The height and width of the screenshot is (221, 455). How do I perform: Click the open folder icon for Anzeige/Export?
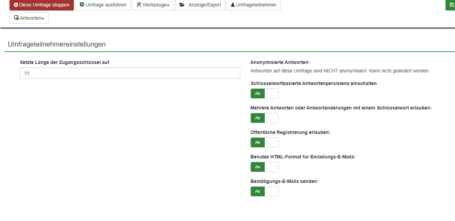(182, 5)
